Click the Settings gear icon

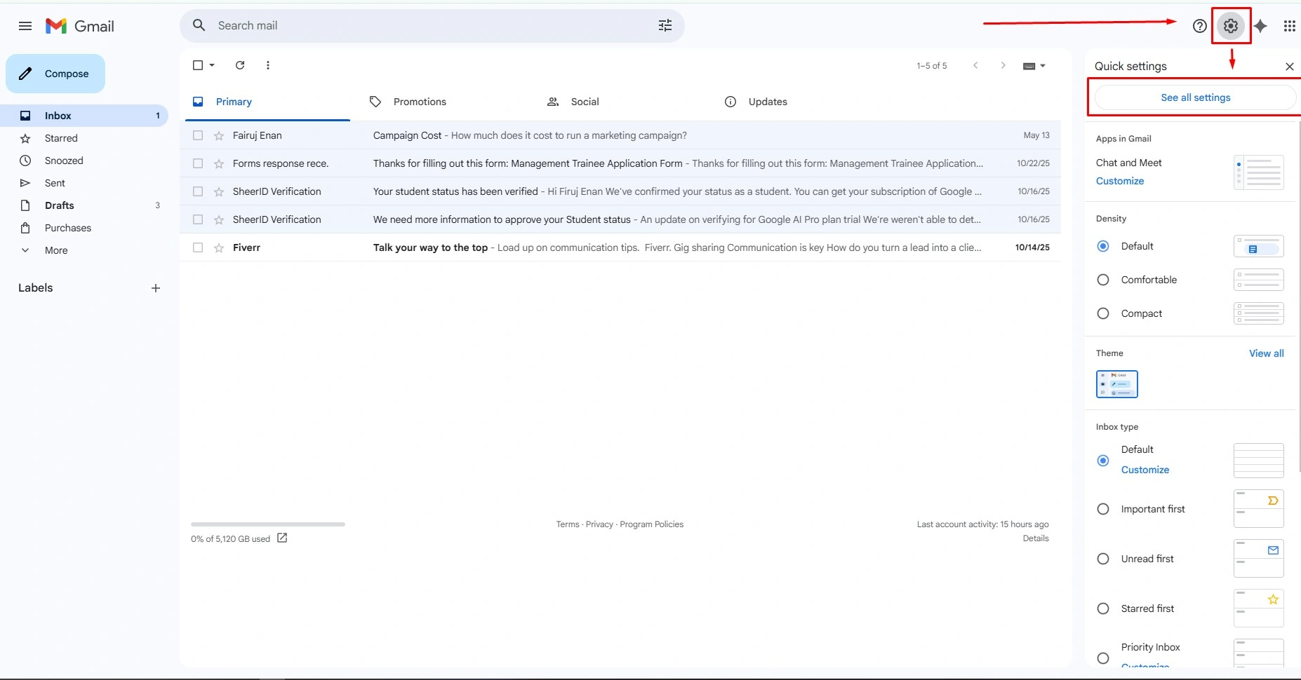[1231, 26]
